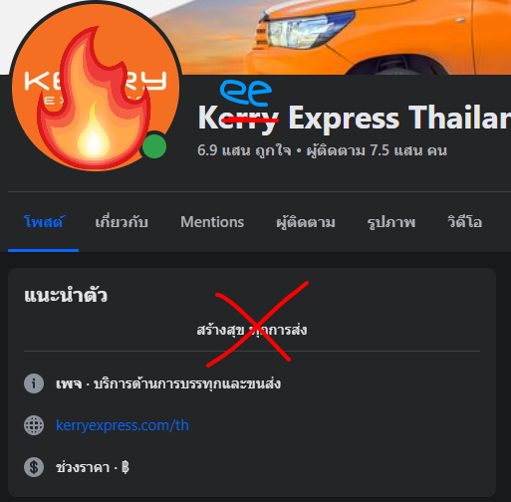Click the info circle page icon
511x502 pixels.
coord(34,383)
